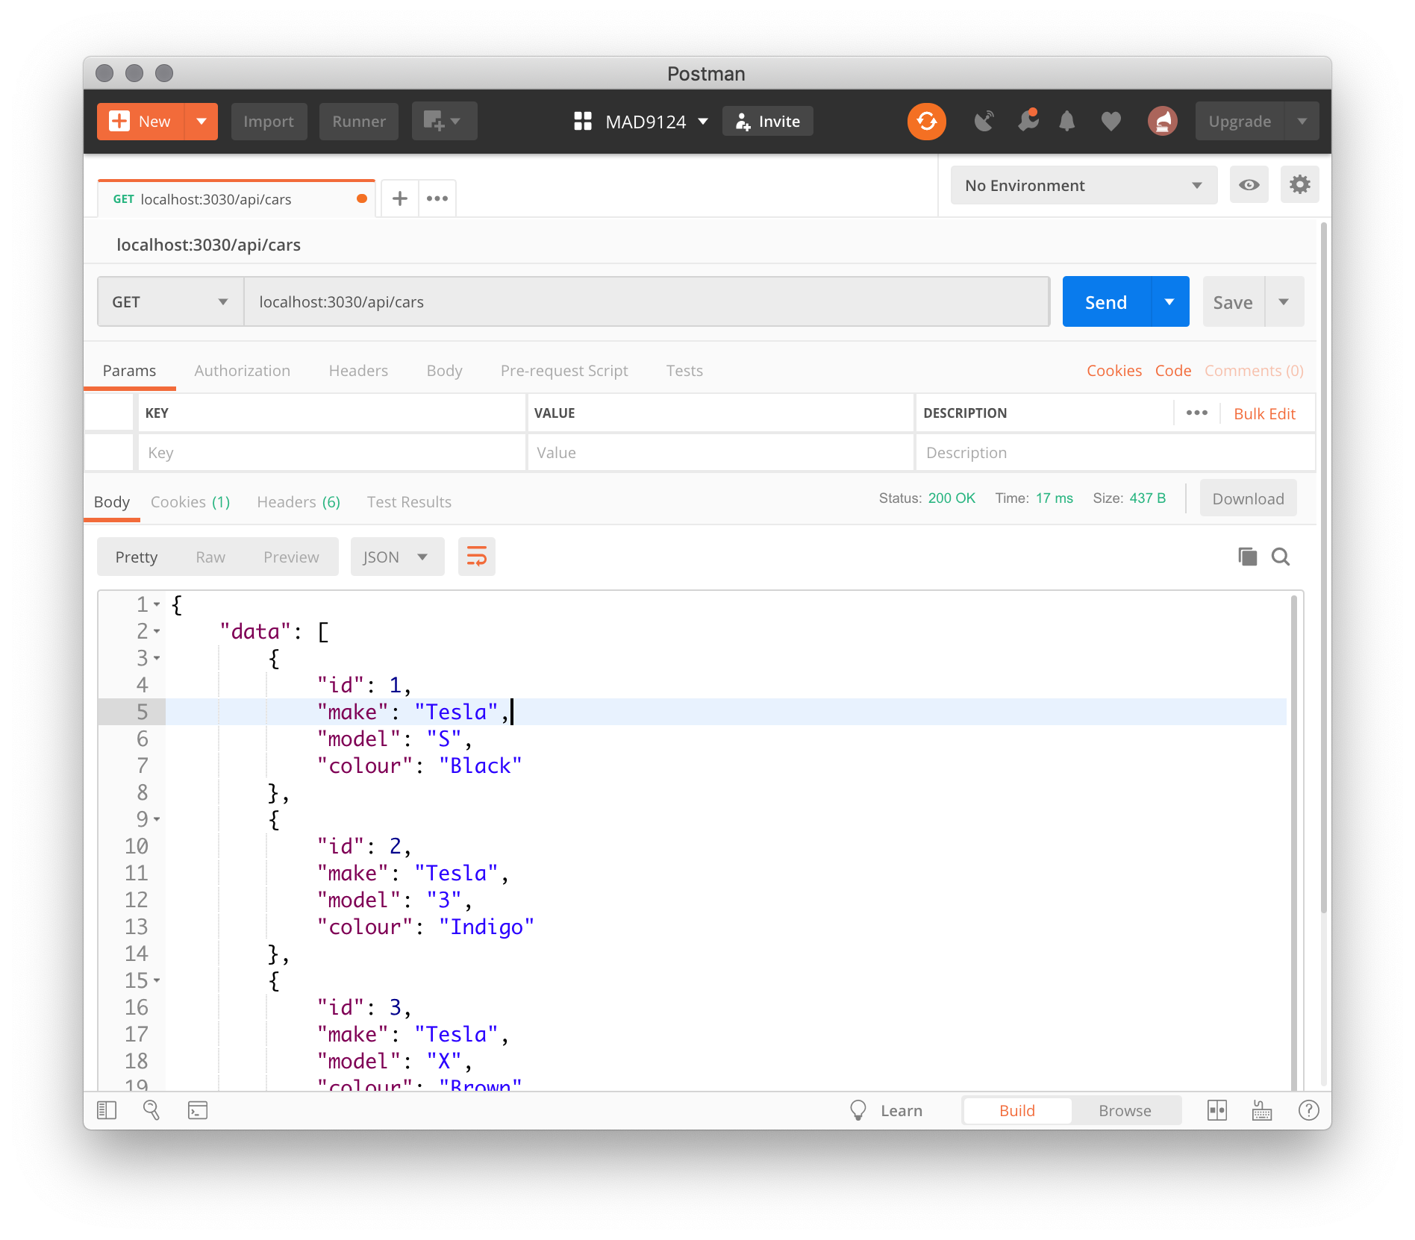The height and width of the screenshot is (1240, 1415).
Task: Open the tab options ellipsis
Action: click(437, 198)
